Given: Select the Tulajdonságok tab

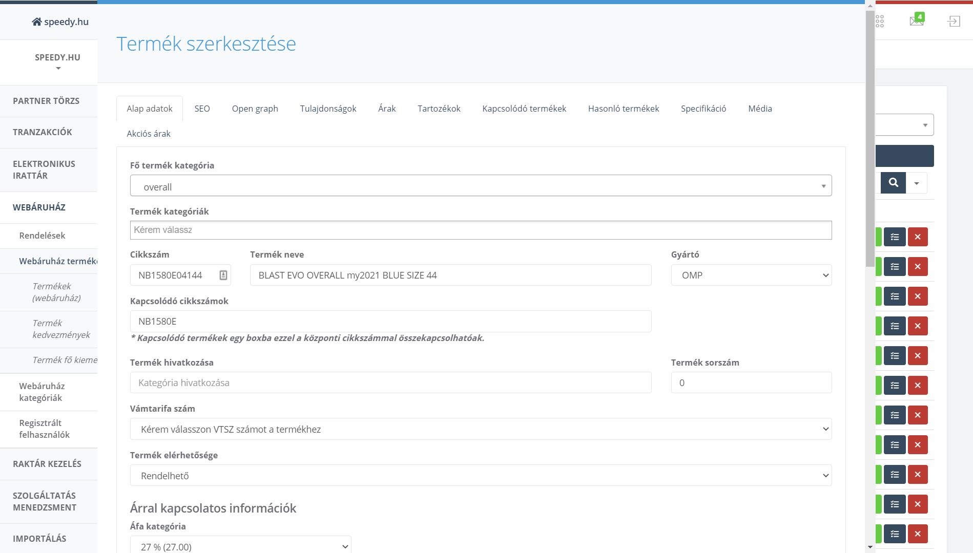Looking at the screenshot, I should pyautogui.click(x=328, y=109).
